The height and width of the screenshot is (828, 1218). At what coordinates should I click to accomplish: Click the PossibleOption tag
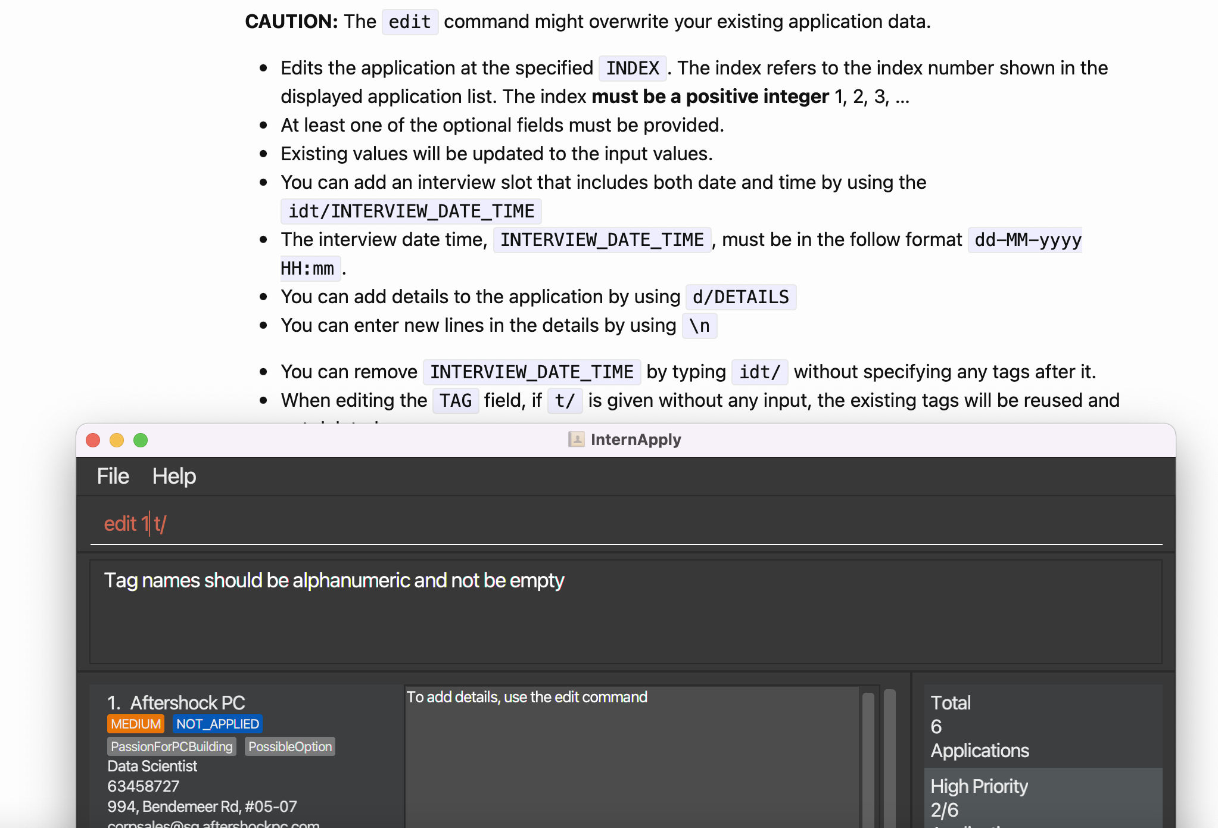pyautogui.click(x=290, y=746)
